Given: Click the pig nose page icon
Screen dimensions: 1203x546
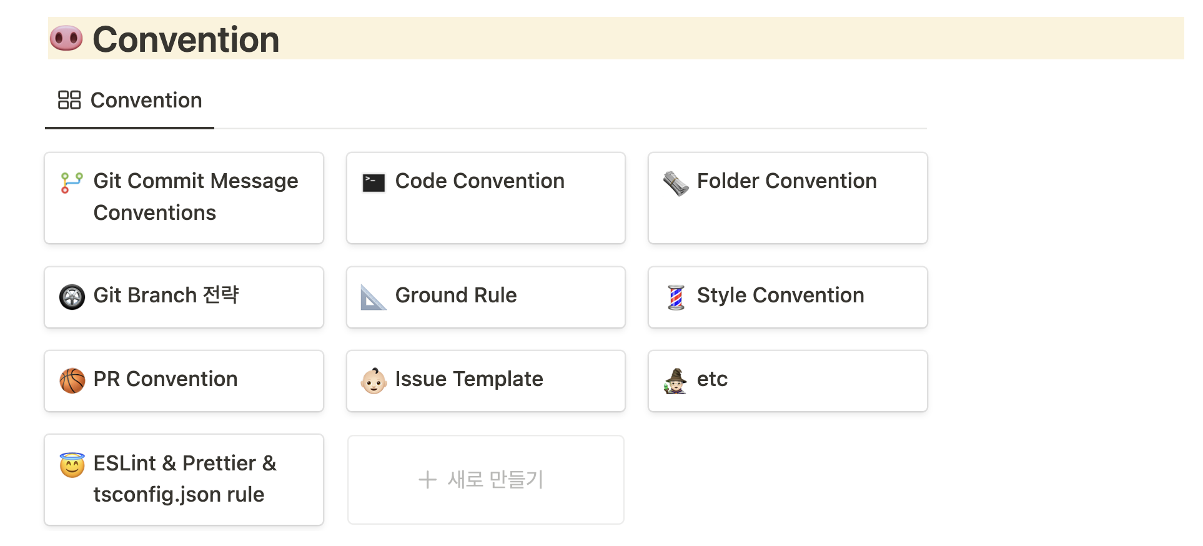Looking at the screenshot, I should [66, 39].
